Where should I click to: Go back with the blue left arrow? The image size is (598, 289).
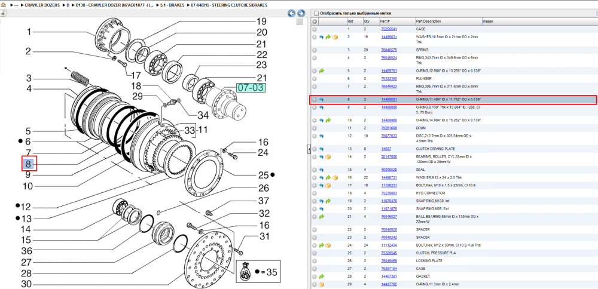tap(291, 13)
